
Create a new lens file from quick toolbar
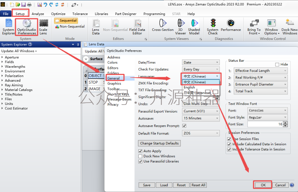pos(12,5)
